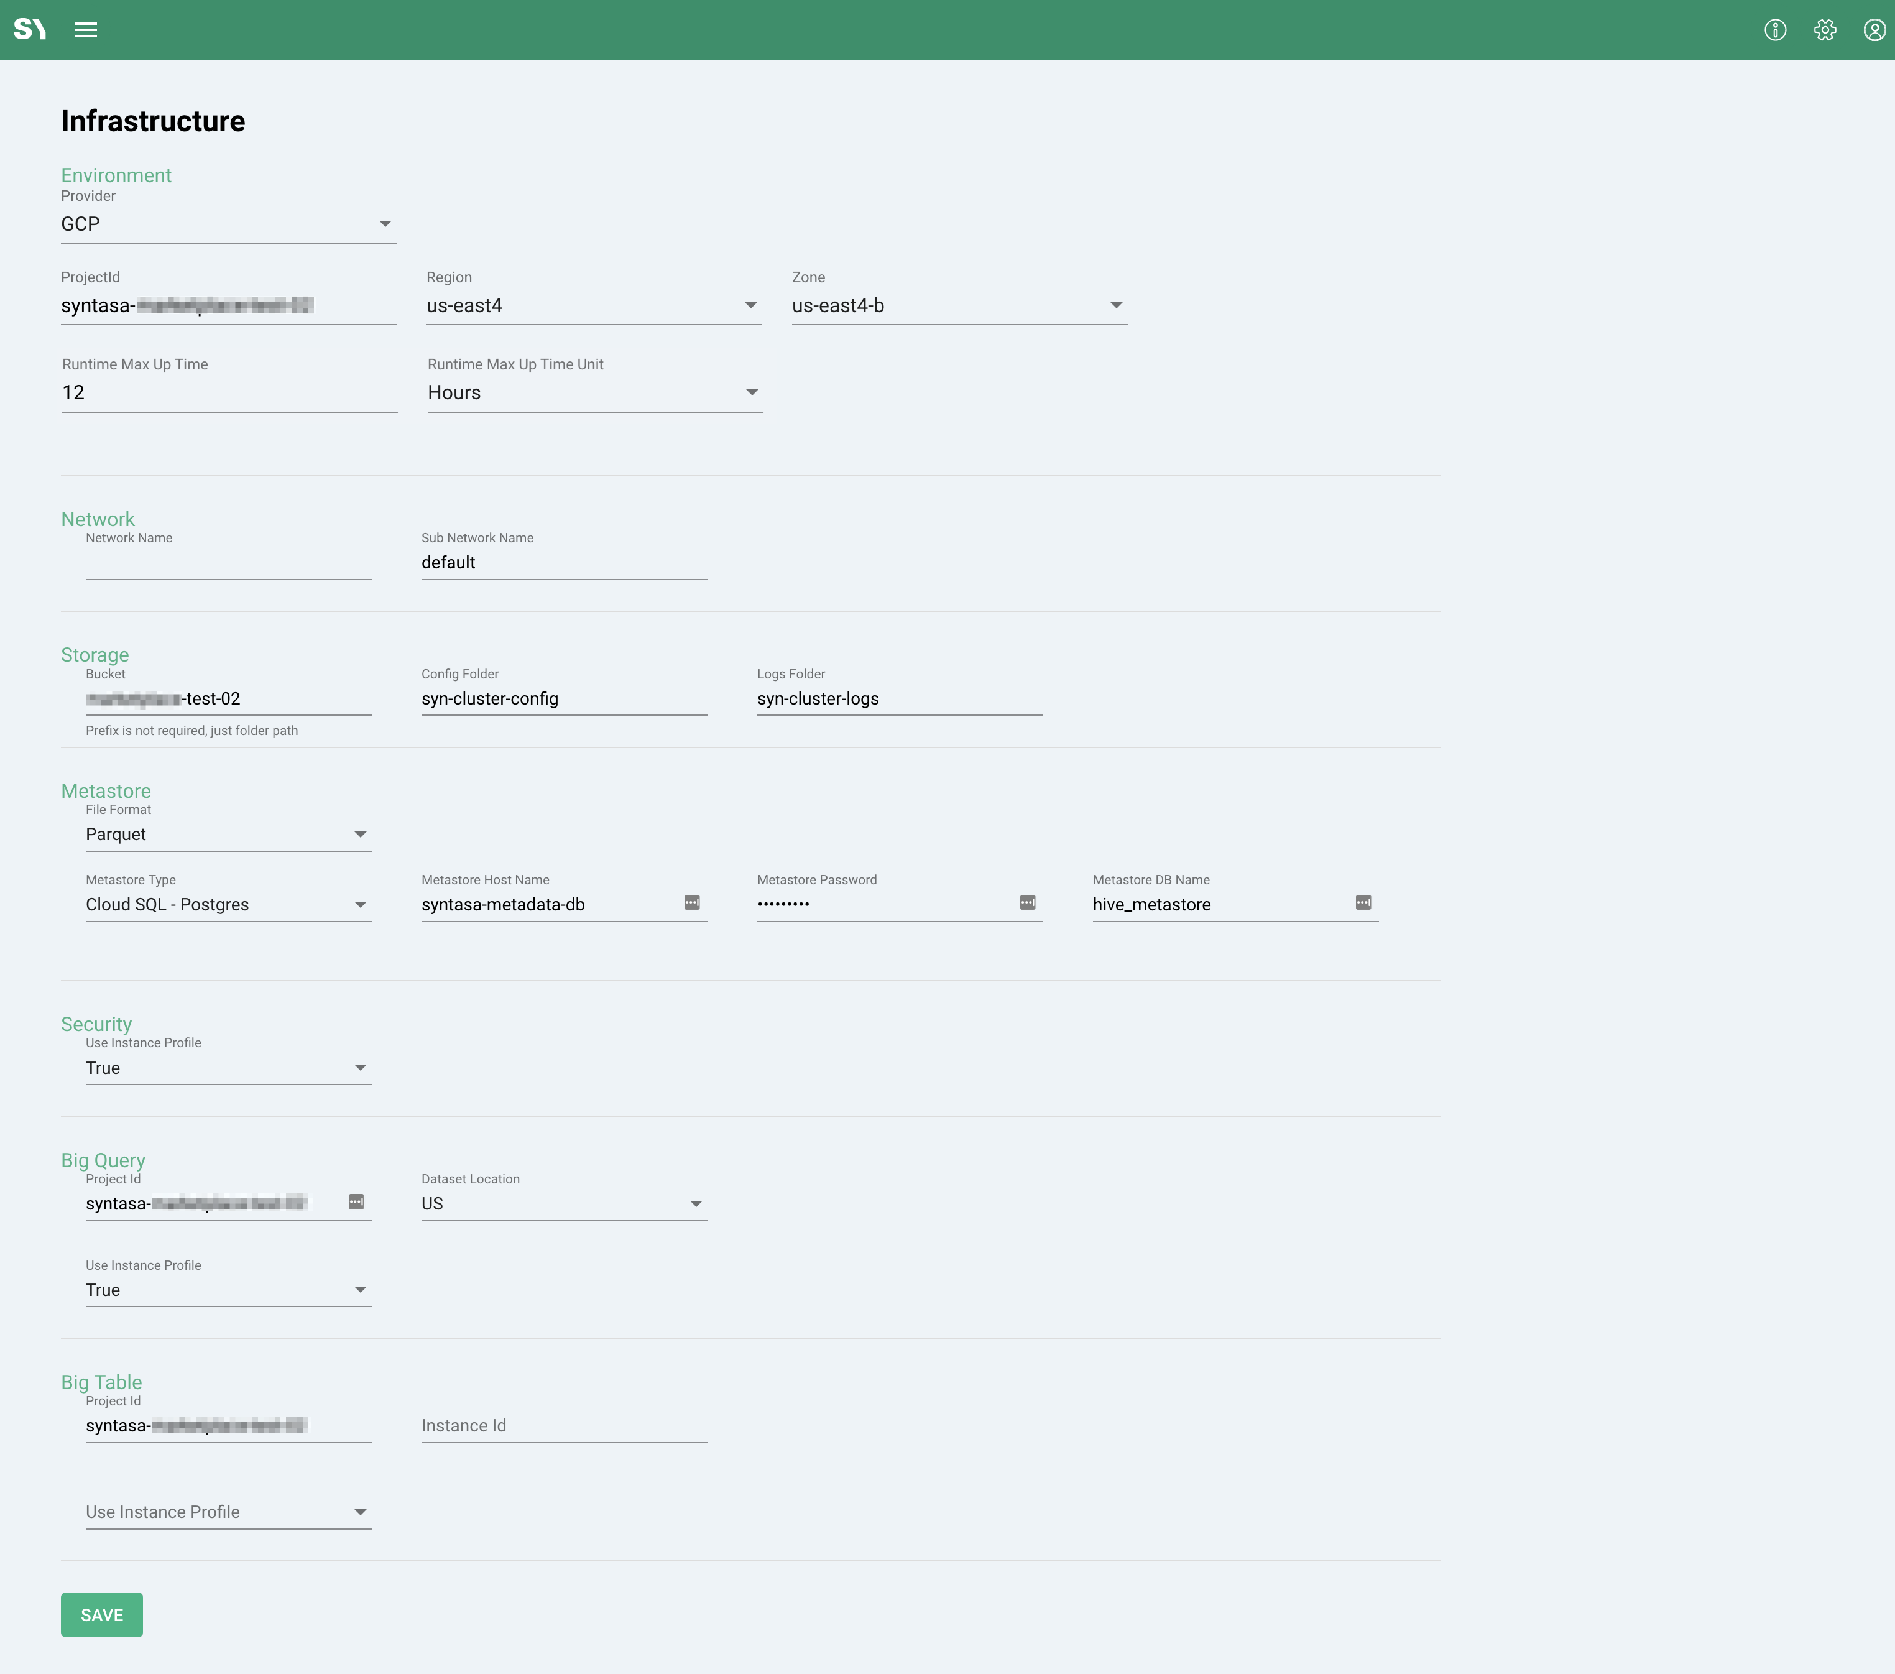Open the File Format dropdown showing Parquet
The width and height of the screenshot is (1895, 1674).
point(228,835)
